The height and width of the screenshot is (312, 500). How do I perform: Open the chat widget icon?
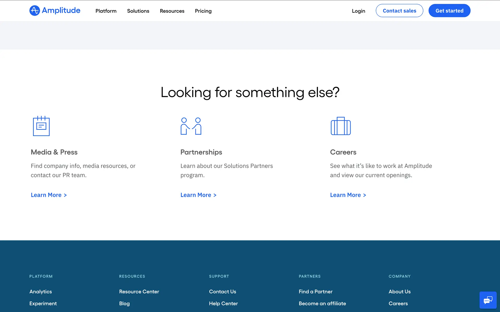[x=488, y=300]
